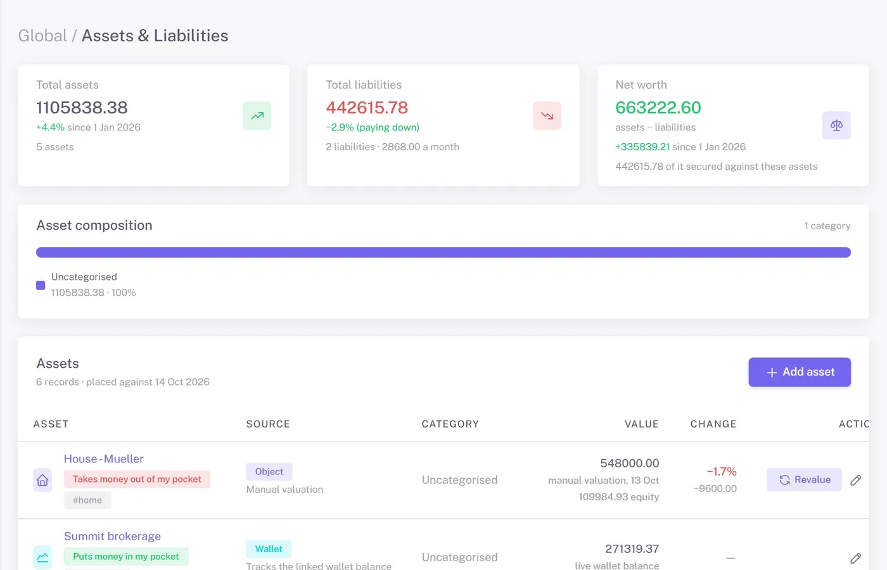This screenshot has height=570, width=887.
Task: Click the SOURCE column header
Action: (268, 424)
